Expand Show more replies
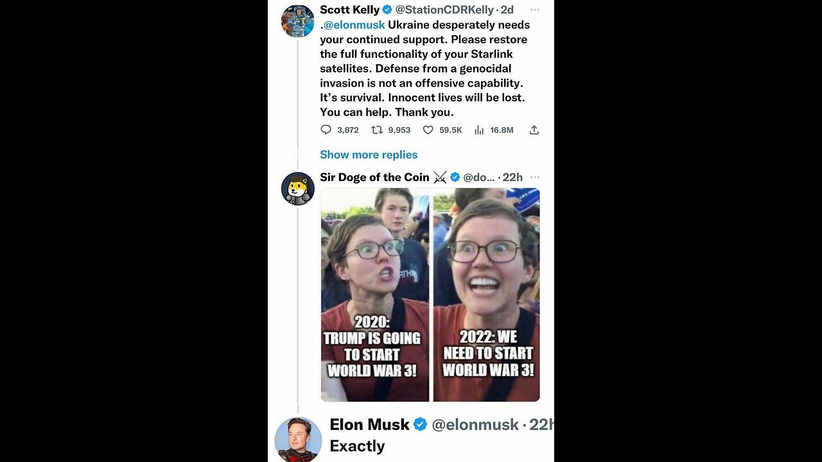The width and height of the screenshot is (822, 462). (369, 155)
